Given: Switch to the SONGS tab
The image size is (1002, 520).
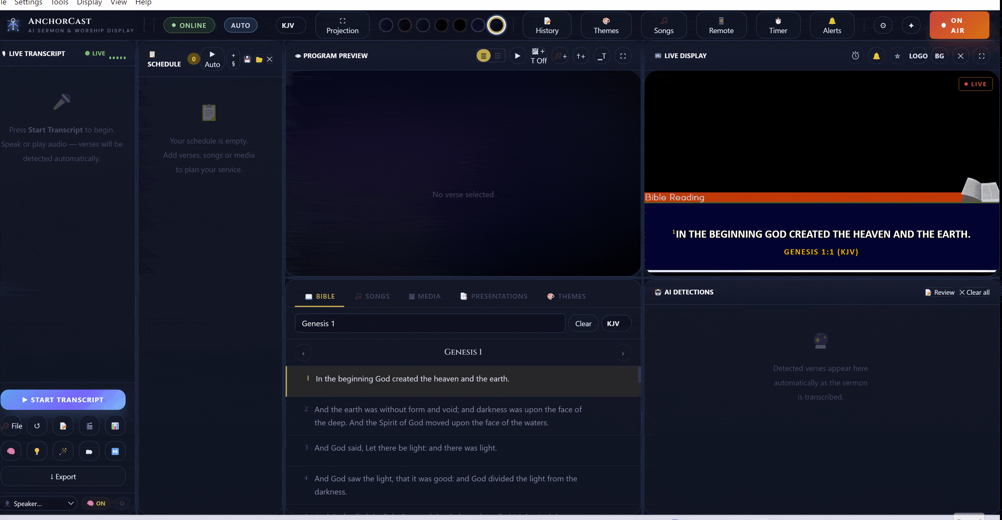Looking at the screenshot, I should pos(372,296).
